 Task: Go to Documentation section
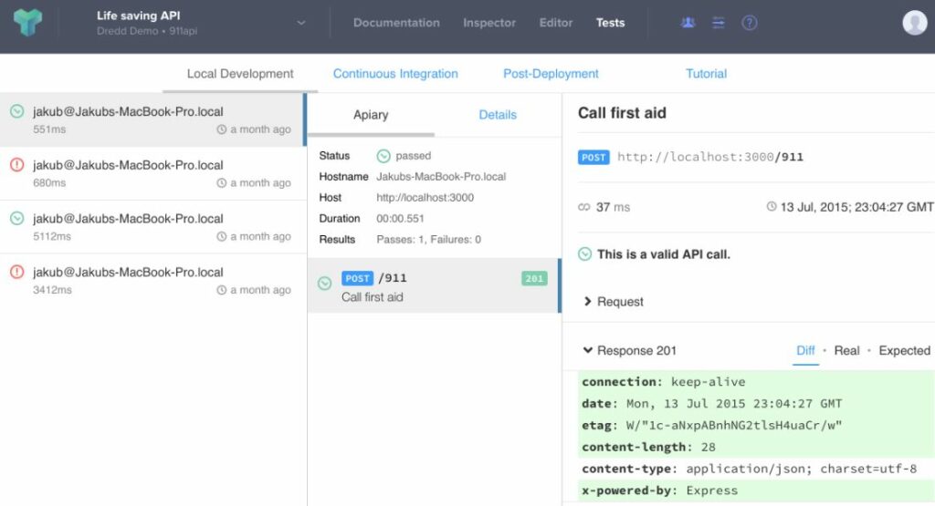point(396,23)
